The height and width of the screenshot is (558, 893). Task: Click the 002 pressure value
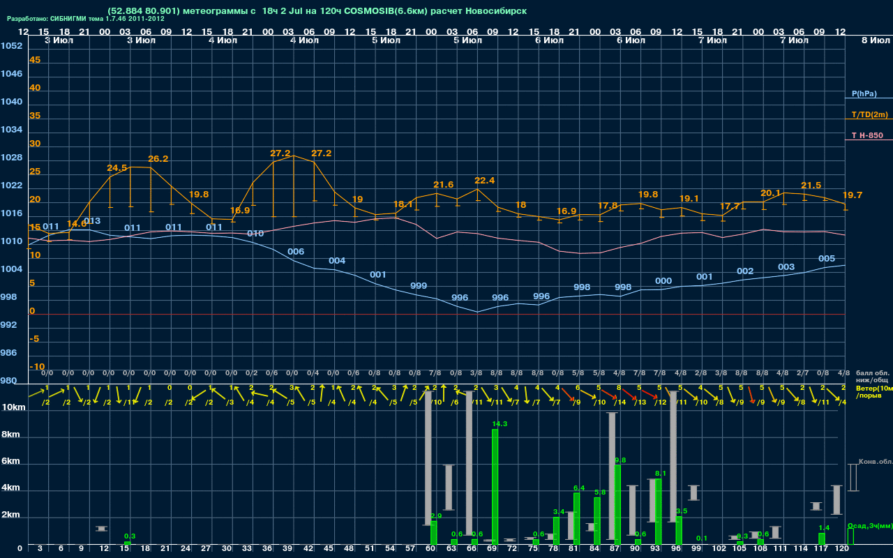(745, 271)
